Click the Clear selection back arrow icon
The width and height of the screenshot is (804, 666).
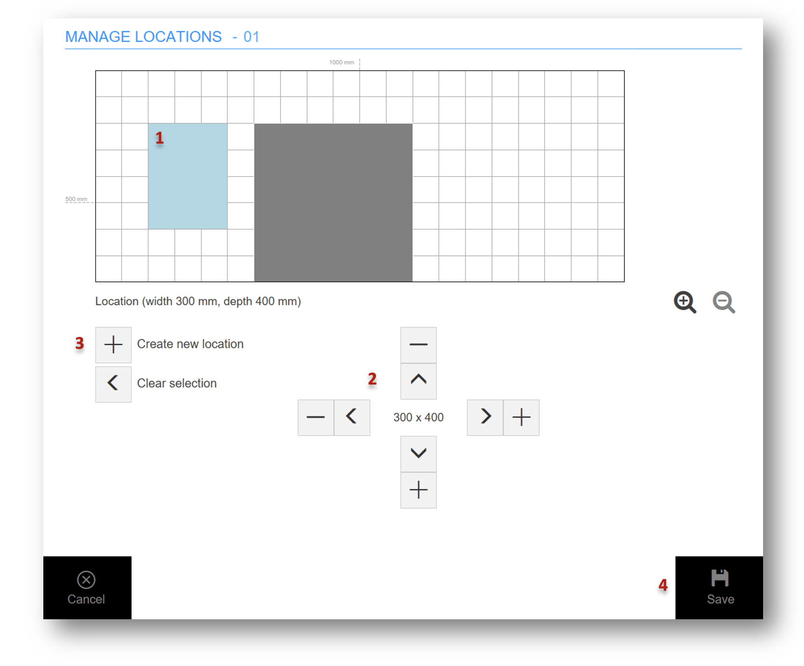(113, 384)
